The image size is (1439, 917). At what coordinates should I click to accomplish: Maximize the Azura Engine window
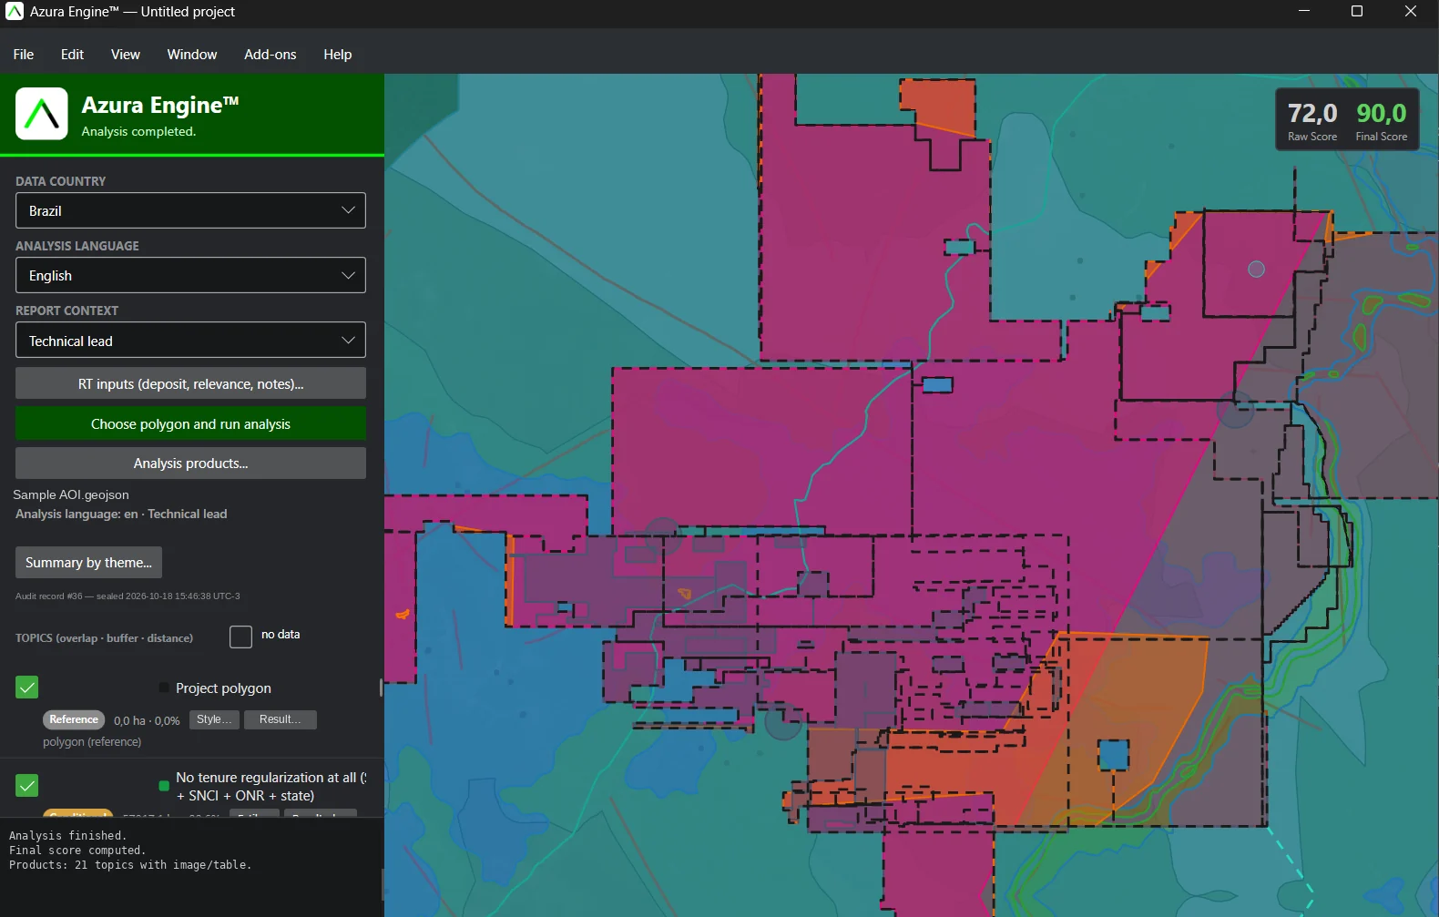(x=1357, y=12)
